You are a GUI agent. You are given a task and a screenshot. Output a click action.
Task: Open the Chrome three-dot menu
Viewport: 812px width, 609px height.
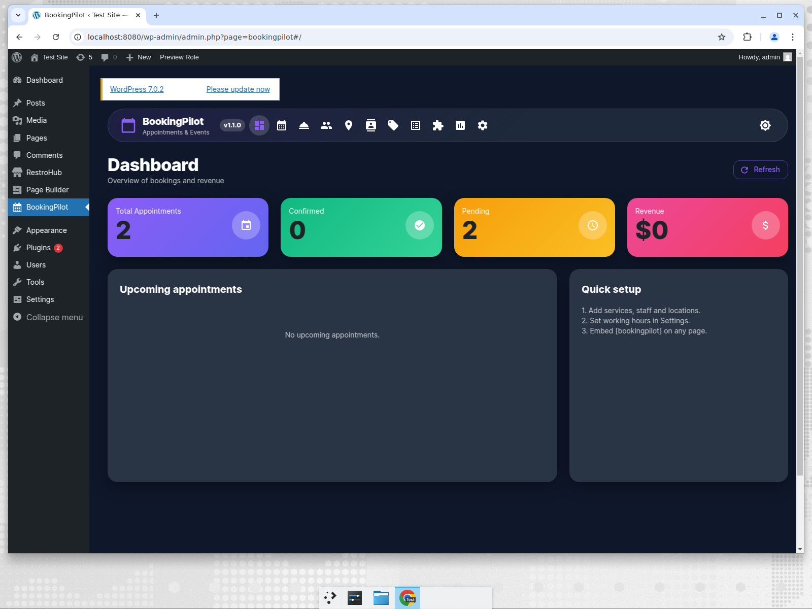click(793, 37)
